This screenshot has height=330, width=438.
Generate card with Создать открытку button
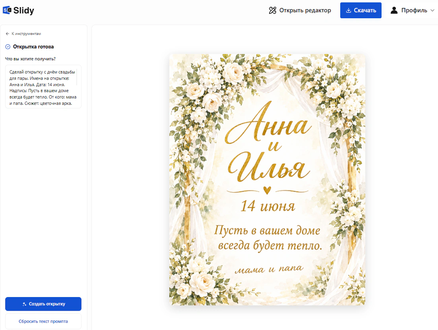[43, 304]
